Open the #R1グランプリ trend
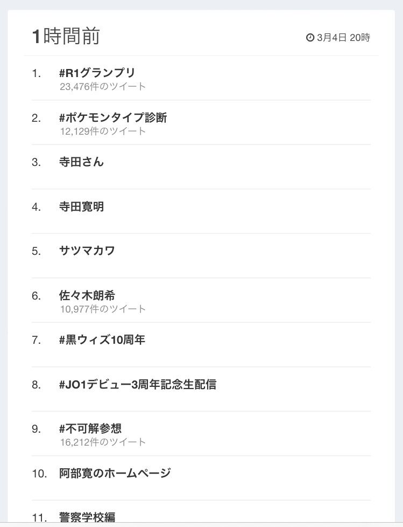This screenshot has width=403, height=527. tap(97, 73)
